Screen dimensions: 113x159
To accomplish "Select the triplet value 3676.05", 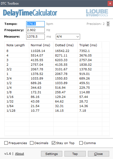I will click(85, 55).
